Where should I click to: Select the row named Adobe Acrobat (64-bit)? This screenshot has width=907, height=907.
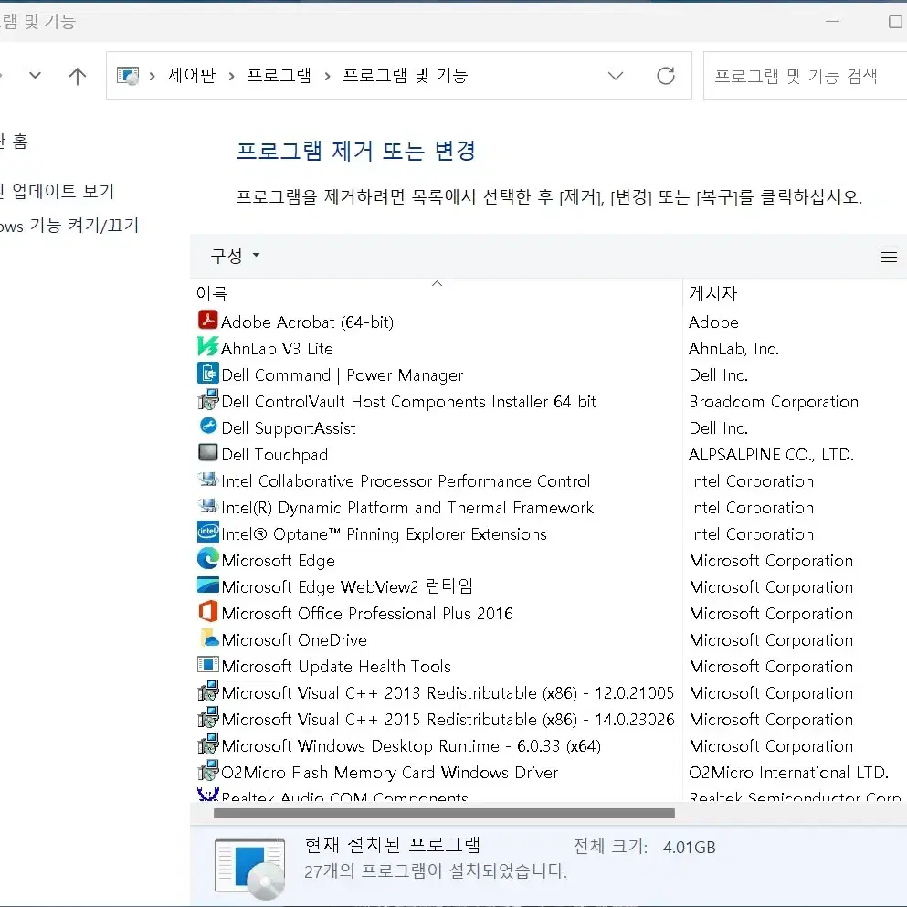point(307,322)
